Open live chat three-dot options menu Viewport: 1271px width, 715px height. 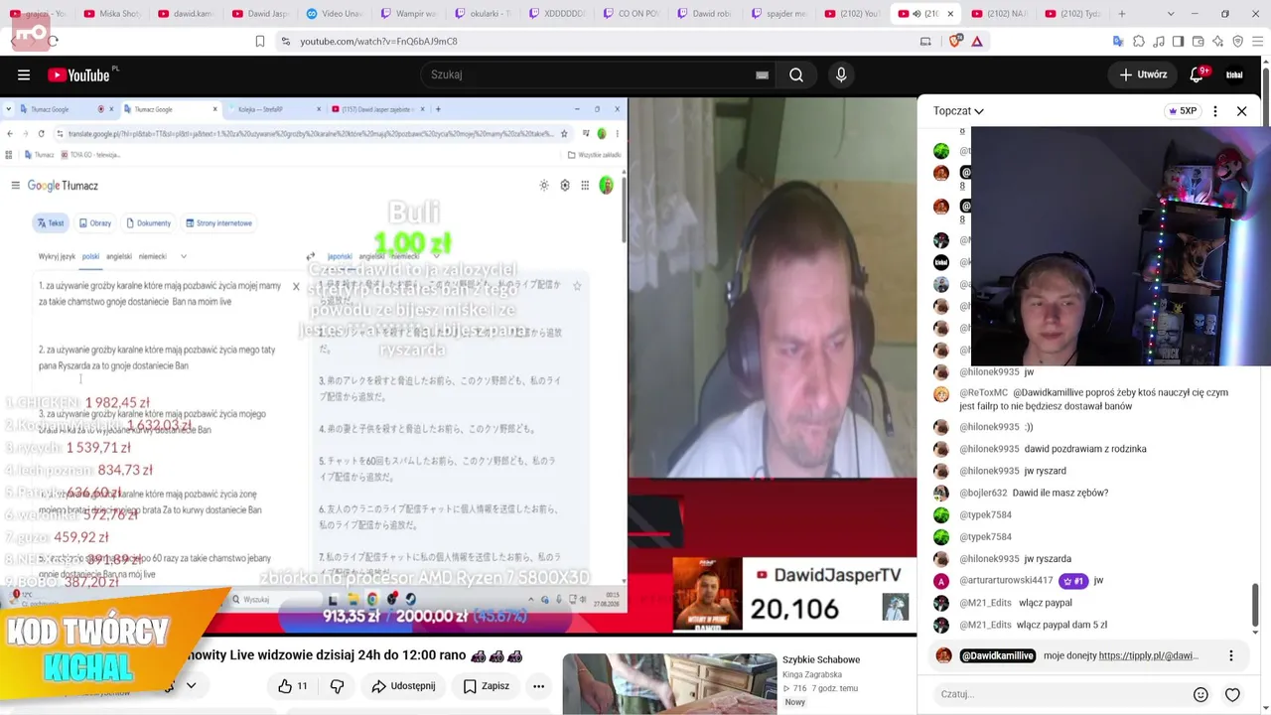[1214, 111]
